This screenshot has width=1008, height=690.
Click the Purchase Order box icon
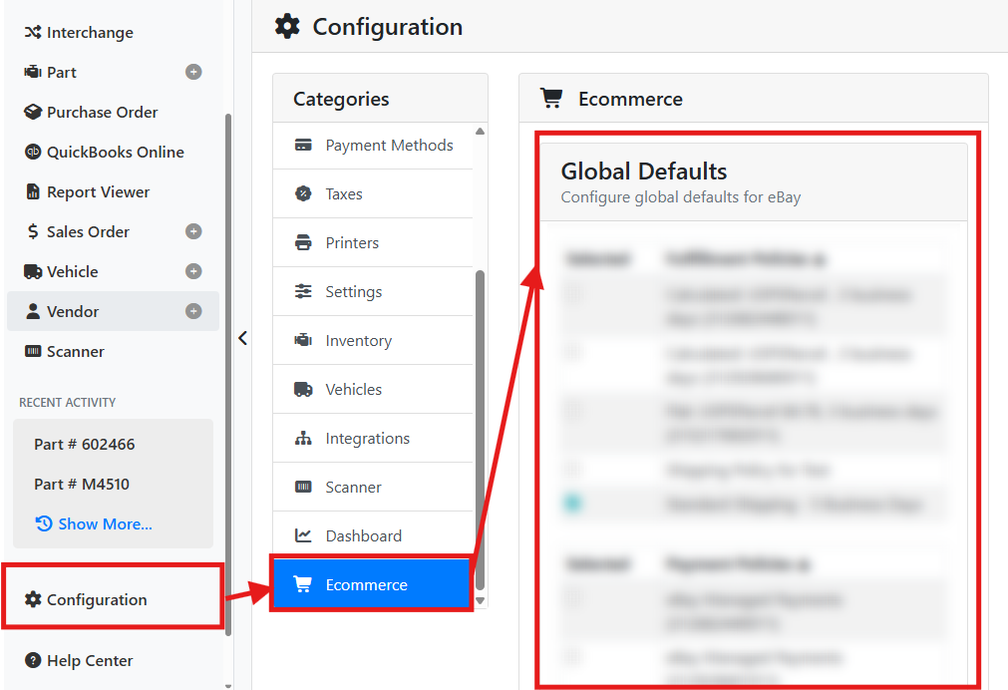(x=33, y=112)
